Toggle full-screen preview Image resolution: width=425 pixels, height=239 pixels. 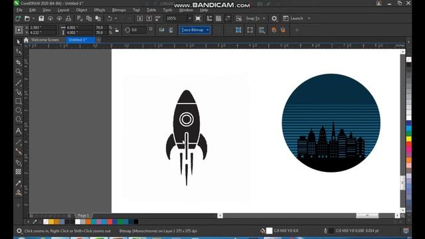pos(198,19)
